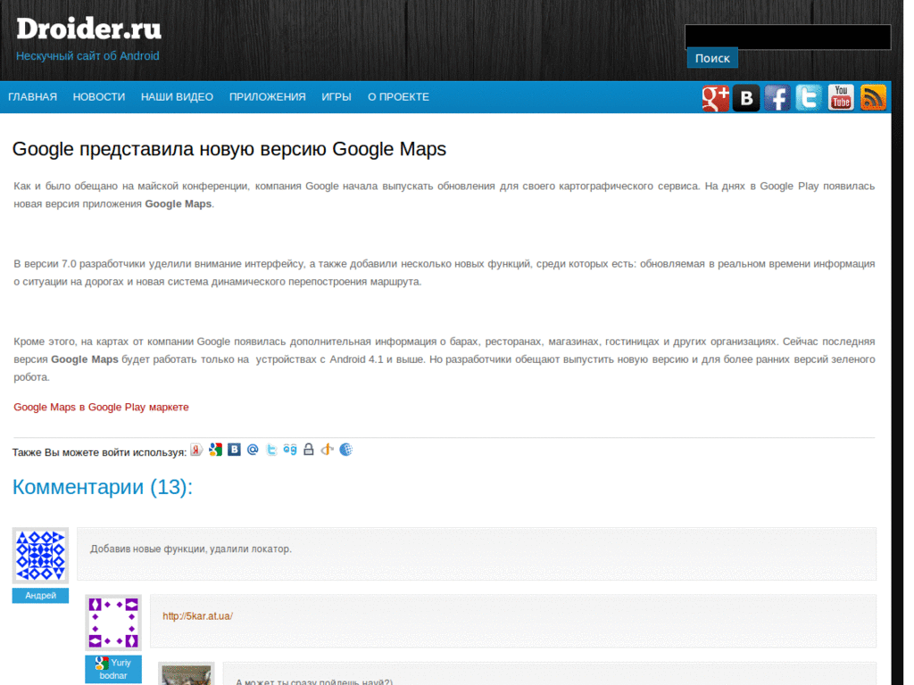
Task: Click Yuriy bodnar's purple pattern avatar
Action: (x=113, y=623)
